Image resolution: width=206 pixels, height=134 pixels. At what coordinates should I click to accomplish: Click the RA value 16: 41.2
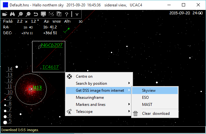(x=50, y=27)
